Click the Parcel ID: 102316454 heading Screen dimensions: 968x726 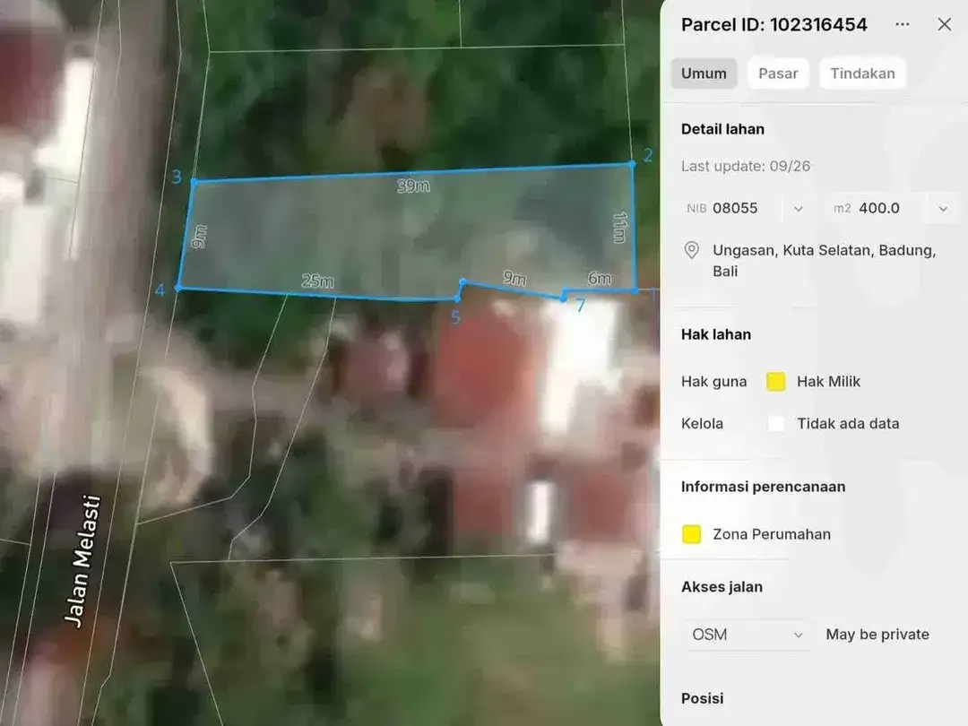click(774, 25)
